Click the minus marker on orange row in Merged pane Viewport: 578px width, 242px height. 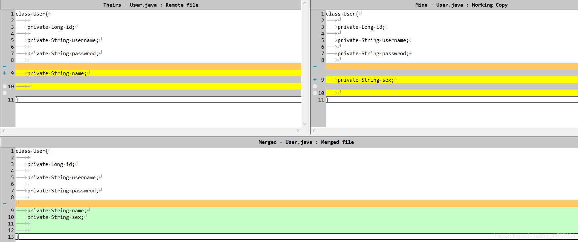click(x=5, y=204)
